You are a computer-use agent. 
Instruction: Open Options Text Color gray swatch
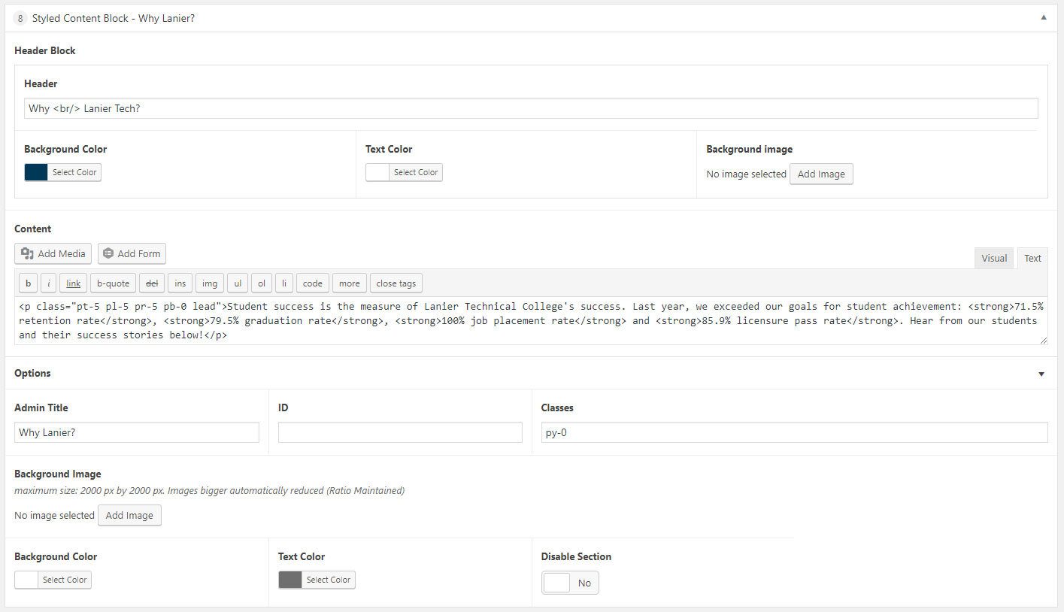pos(290,580)
